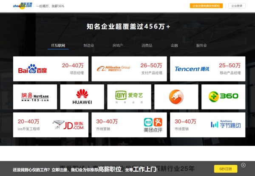Click the yellow 6秒注册 button
255x176 pixels.
tap(226, 169)
